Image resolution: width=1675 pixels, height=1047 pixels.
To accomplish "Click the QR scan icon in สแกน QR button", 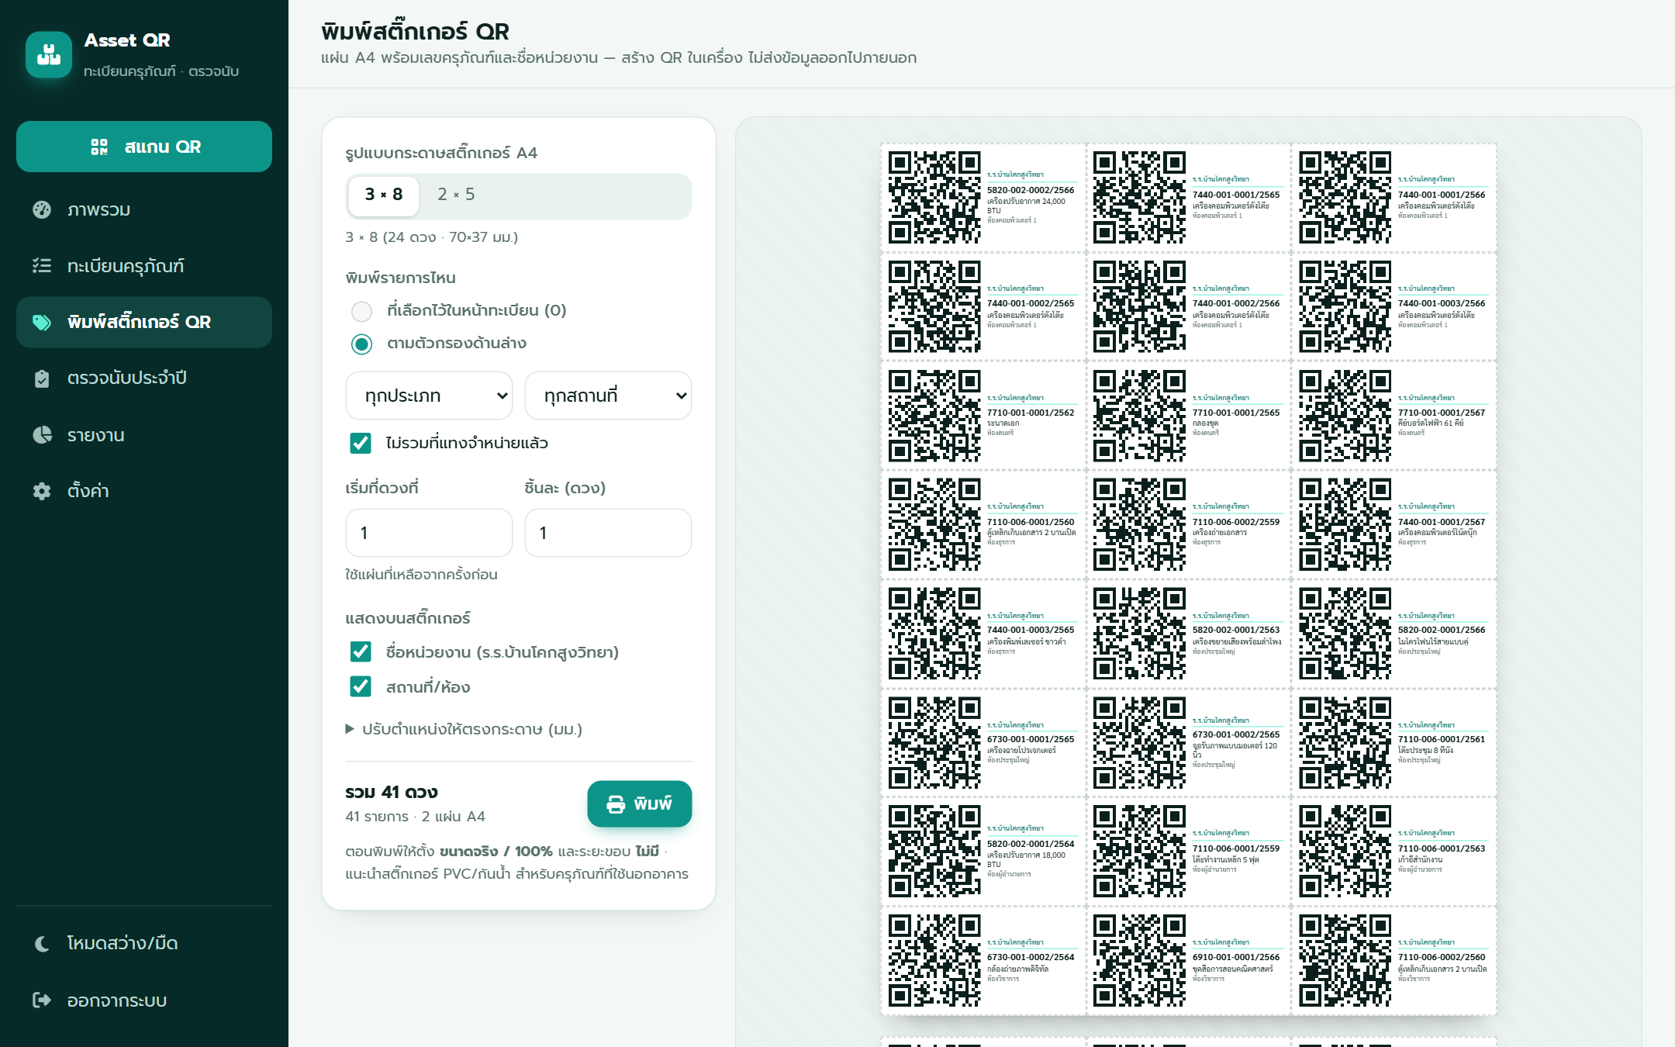I will (x=99, y=147).
